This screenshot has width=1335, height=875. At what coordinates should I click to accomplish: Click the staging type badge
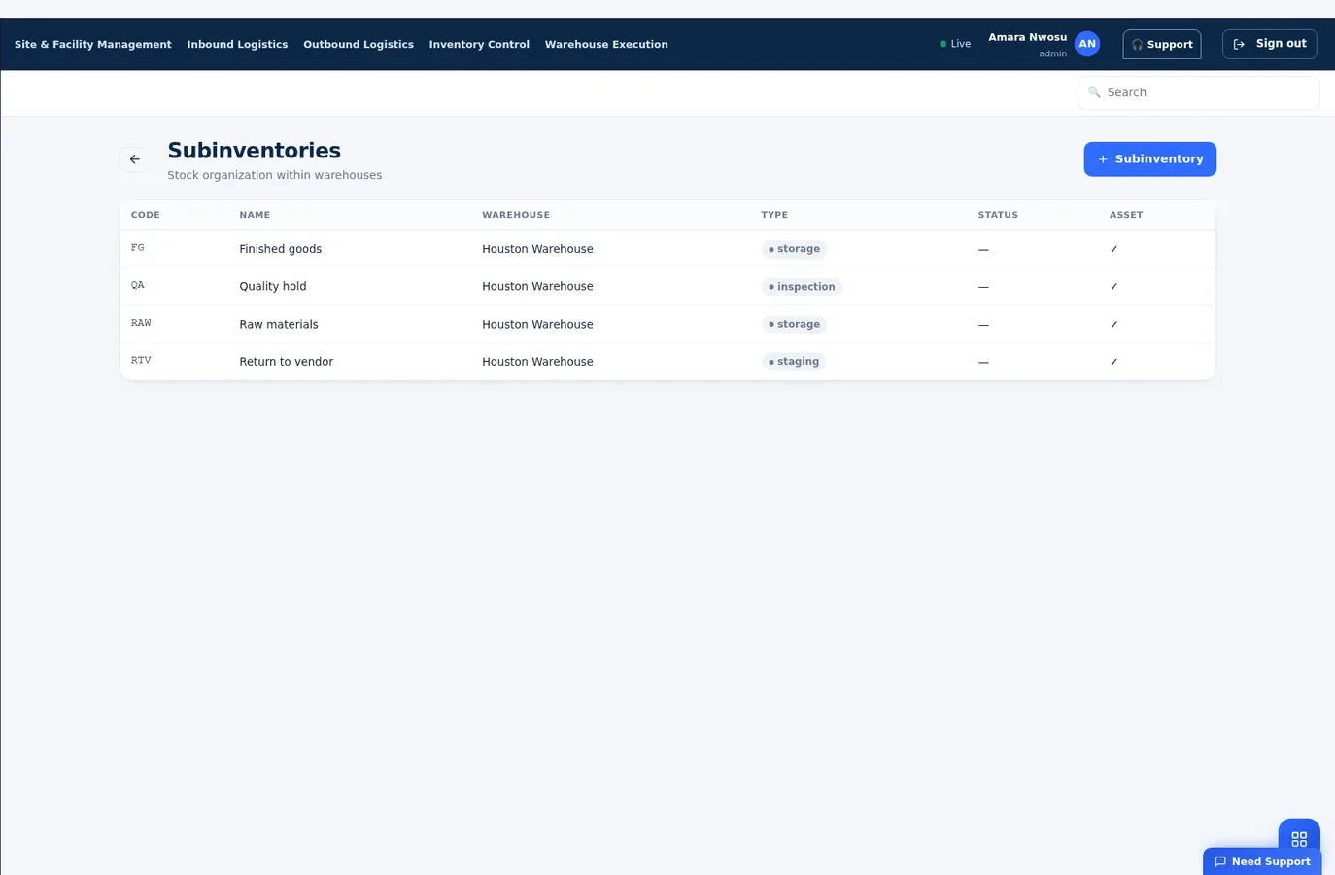(x=794, y=362)
